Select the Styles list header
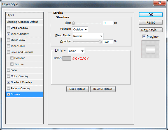Screen dimensions: 168x130 point(24,15)
